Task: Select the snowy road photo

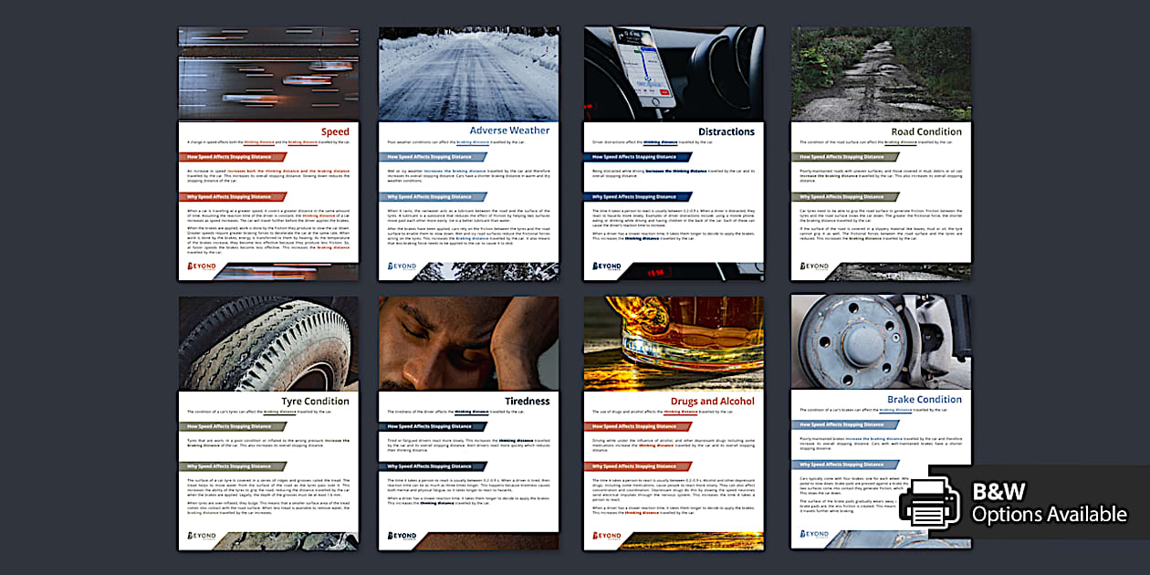Action: tap(468, 71)
